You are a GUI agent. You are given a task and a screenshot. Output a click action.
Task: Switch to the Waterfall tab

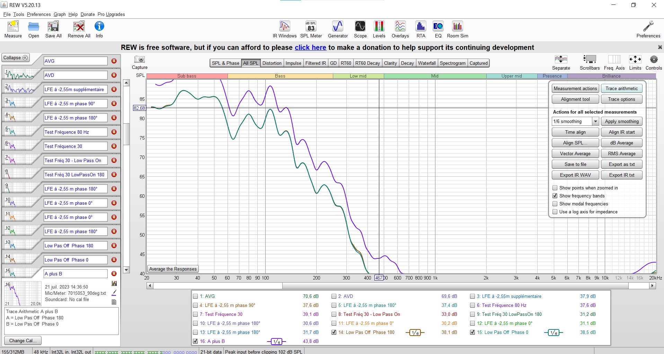click(426, 63)
